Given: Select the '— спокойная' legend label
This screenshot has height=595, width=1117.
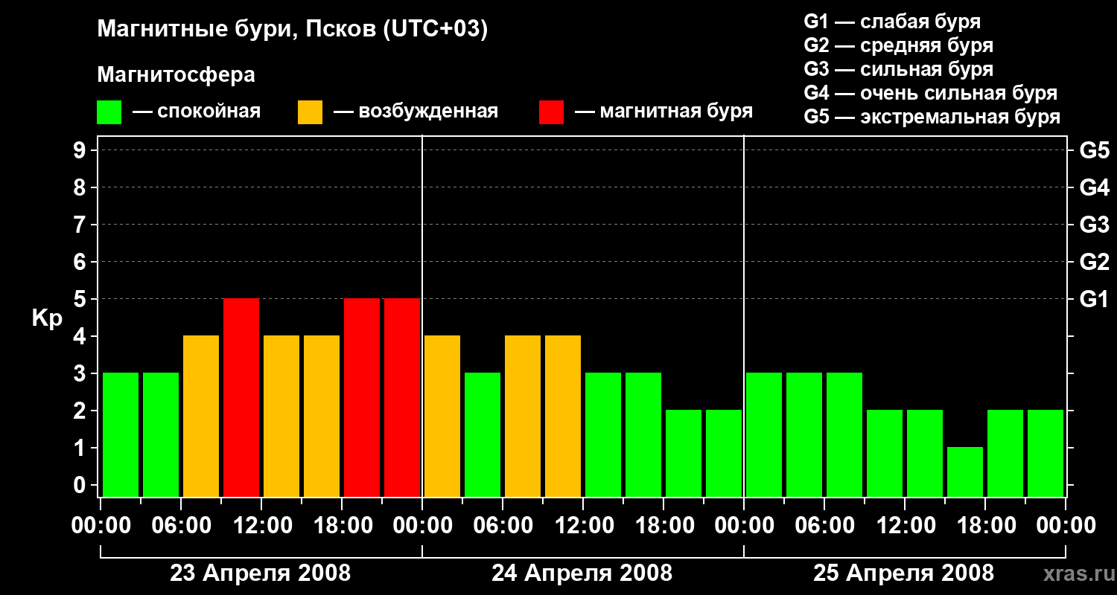Looking at the screenshot, I should 197,112.
